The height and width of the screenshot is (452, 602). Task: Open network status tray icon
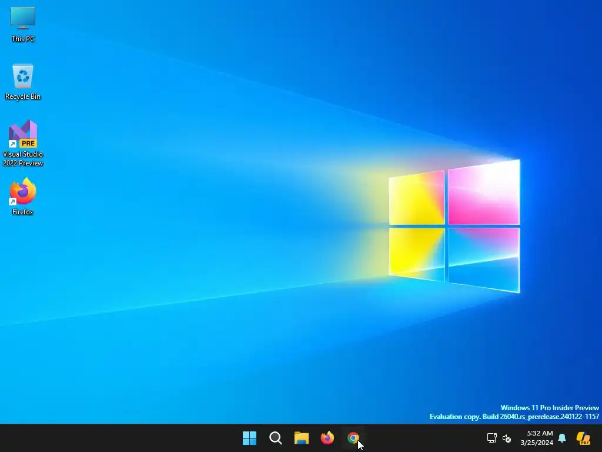pos(492,438)
